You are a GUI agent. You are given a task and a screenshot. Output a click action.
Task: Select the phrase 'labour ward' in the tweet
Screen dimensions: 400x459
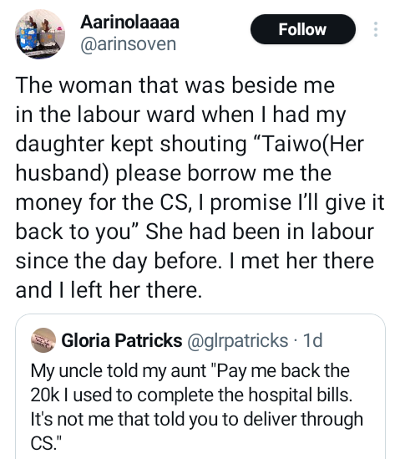136,115
